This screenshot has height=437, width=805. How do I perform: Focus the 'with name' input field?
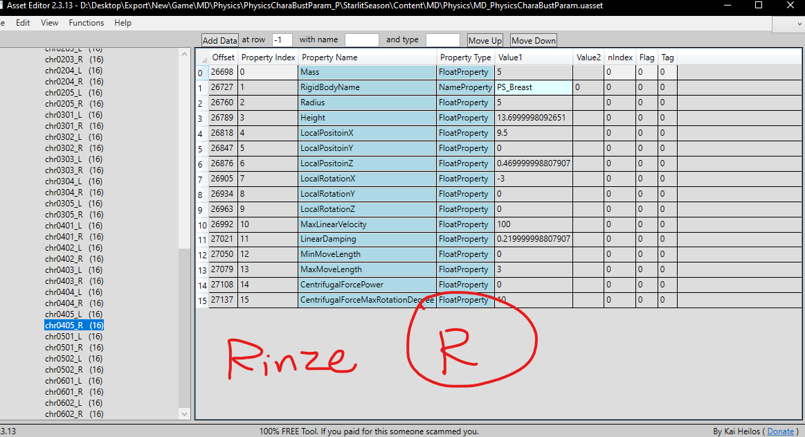(x=361, y=40)
